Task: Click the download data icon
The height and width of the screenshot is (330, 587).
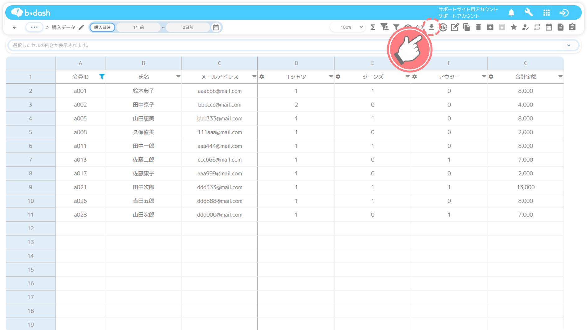Action: point(431,27)
